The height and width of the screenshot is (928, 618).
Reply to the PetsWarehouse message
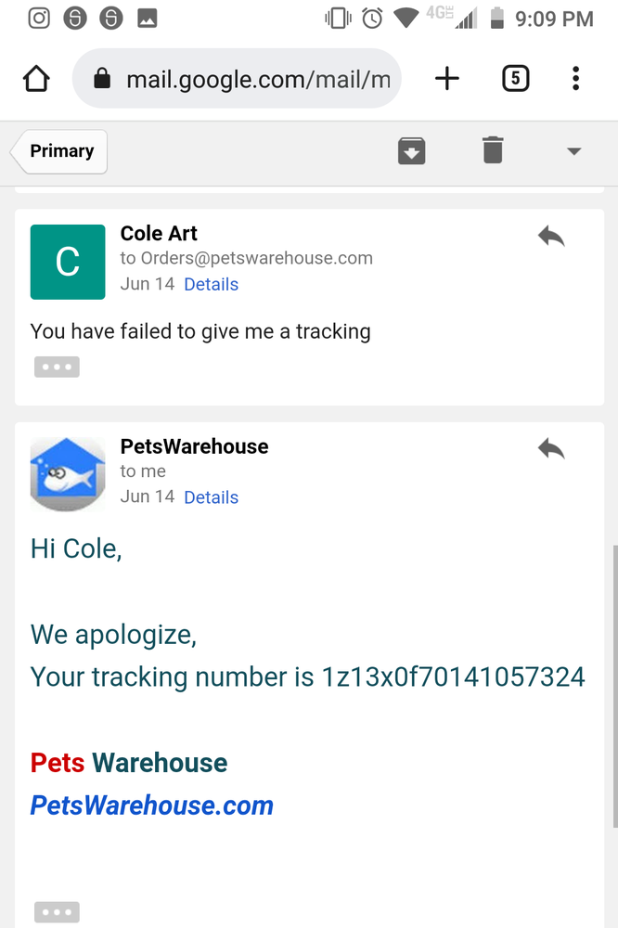tap(551, 449)
